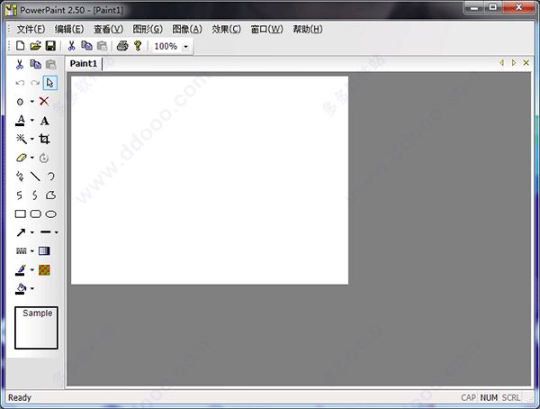Image resolution: width=540 pixels, height=409 pixels.
Task: Open the 查看(V) menu
Action: pos(109,29)
